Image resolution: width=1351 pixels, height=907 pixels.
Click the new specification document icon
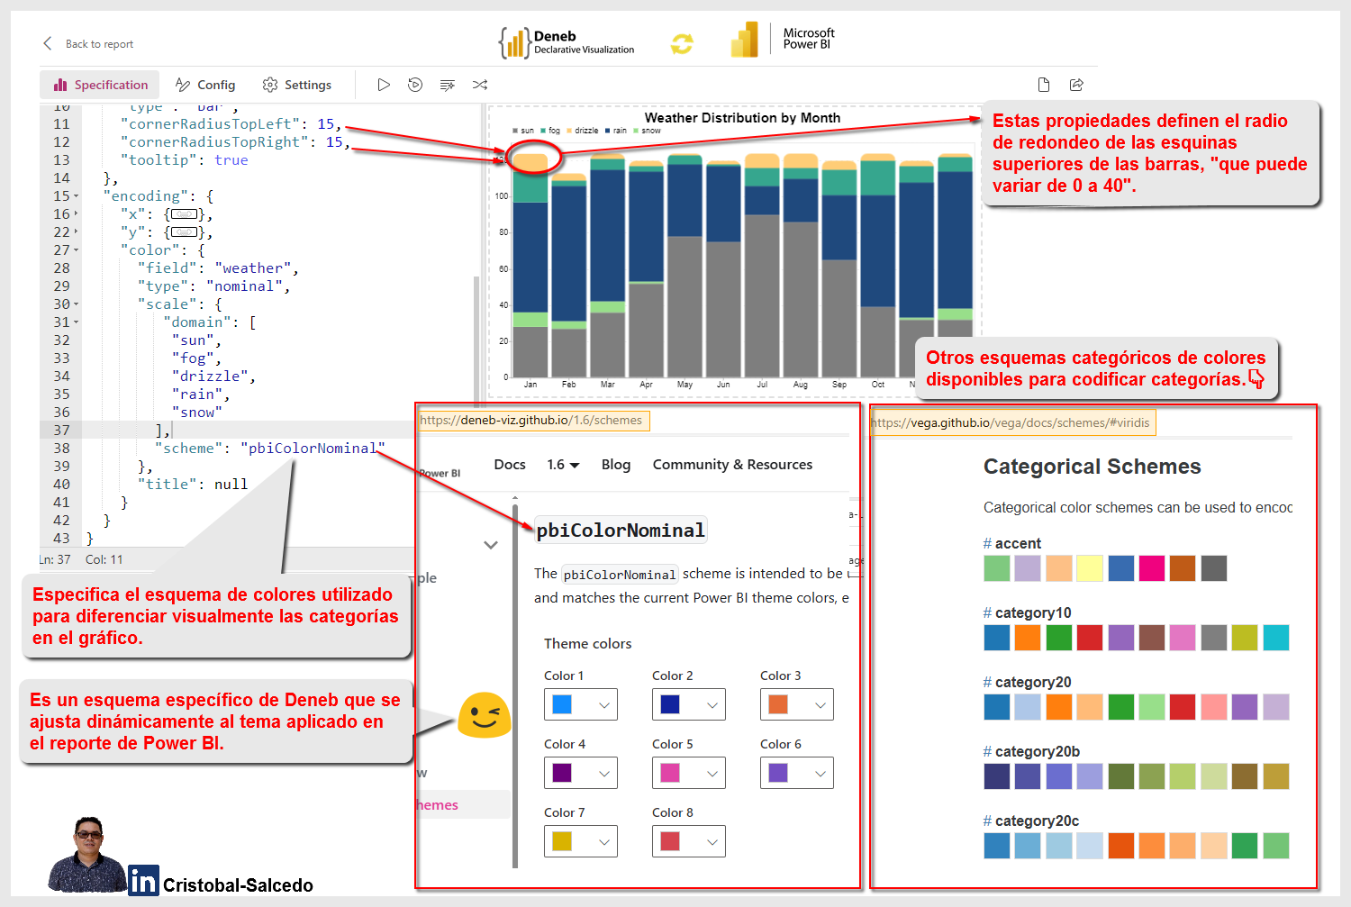click(x=1044, y=85)
